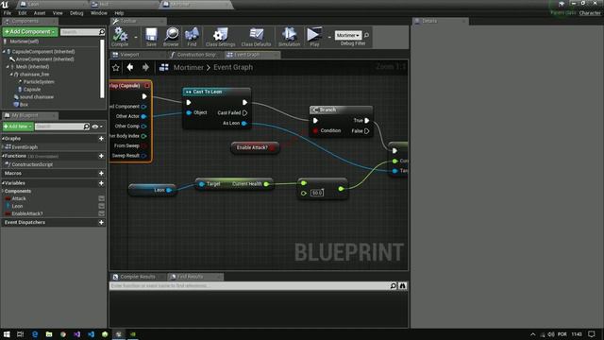Toggle editable icon for EnableAttack? variable
Image resolution: width=604 pixels, height=340 pixels.
coord(102,213)
